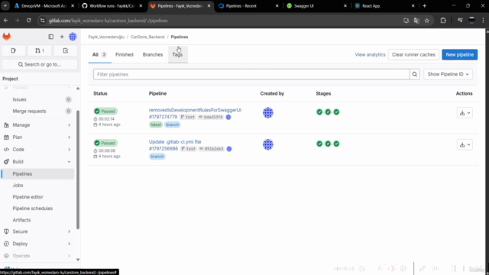Screen dimensions: 489x275
Task: Focus the Filter pipelines input field
Action: [251, 74]
